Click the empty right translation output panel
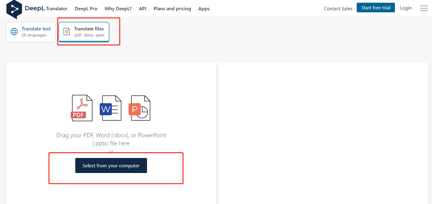The width and height of the screenshot is (432, 204). [x=323, y=132]
